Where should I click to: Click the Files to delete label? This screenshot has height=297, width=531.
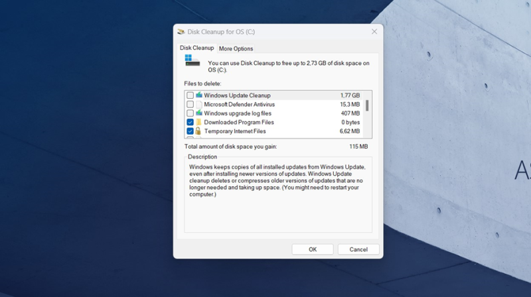pos(202,84)
